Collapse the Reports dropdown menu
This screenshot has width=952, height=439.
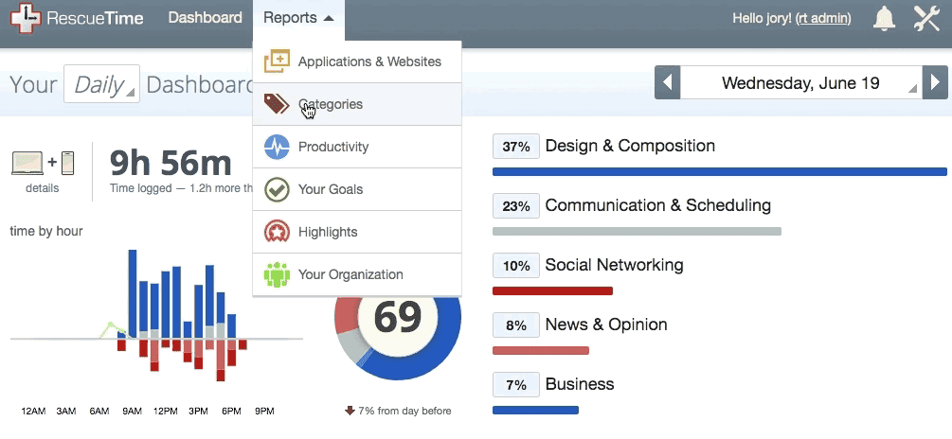pos(298,18)
